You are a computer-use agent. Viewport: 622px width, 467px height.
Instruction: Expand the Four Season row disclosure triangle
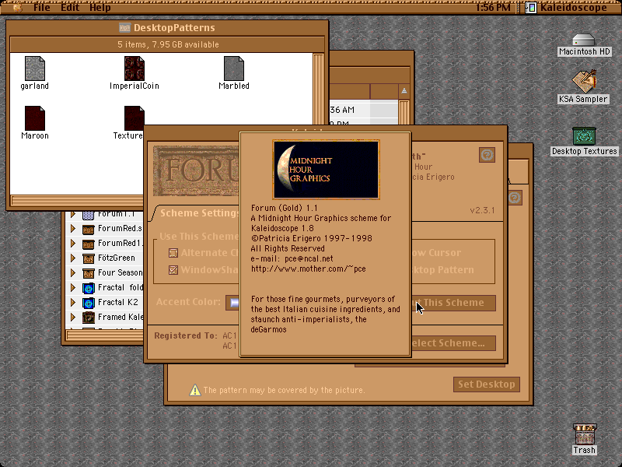coord(73,273)
